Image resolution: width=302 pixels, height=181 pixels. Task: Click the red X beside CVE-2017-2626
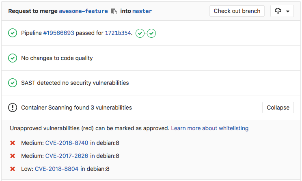[x=13, y=156]
